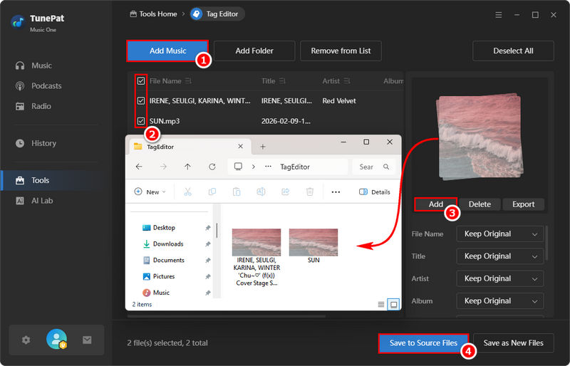Open Title Keep Original dropdown
Image resolution: width=570 pixels, height=366 pixels.
tap(500, 256)
